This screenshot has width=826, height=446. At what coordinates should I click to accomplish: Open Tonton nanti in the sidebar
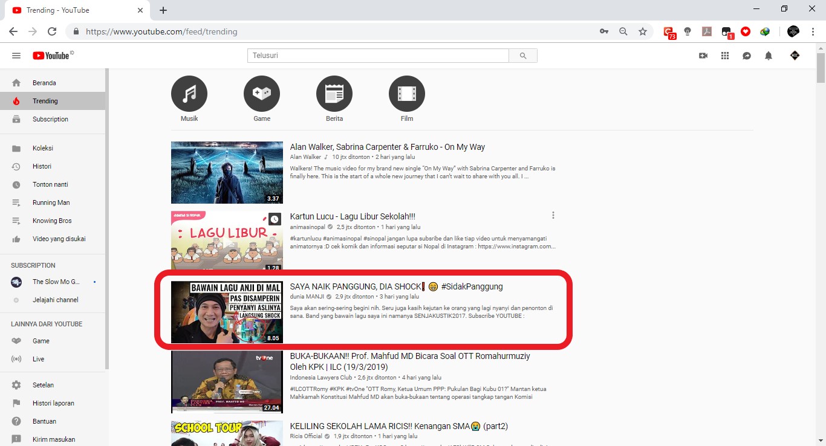pyautogui.click(x=53, y=184)
